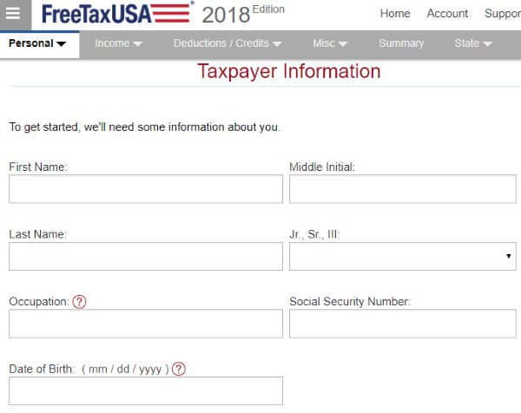521x413 pixels.
Task: Click the Support link
Action: click(502, 14)
